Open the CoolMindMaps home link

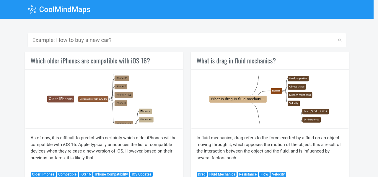[x=65, y=9]
